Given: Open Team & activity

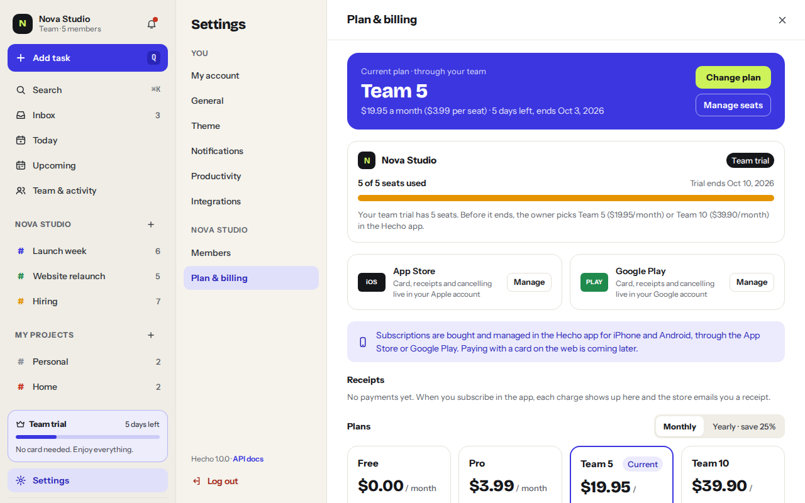Looking at the screenshot, I should [87, 191].
